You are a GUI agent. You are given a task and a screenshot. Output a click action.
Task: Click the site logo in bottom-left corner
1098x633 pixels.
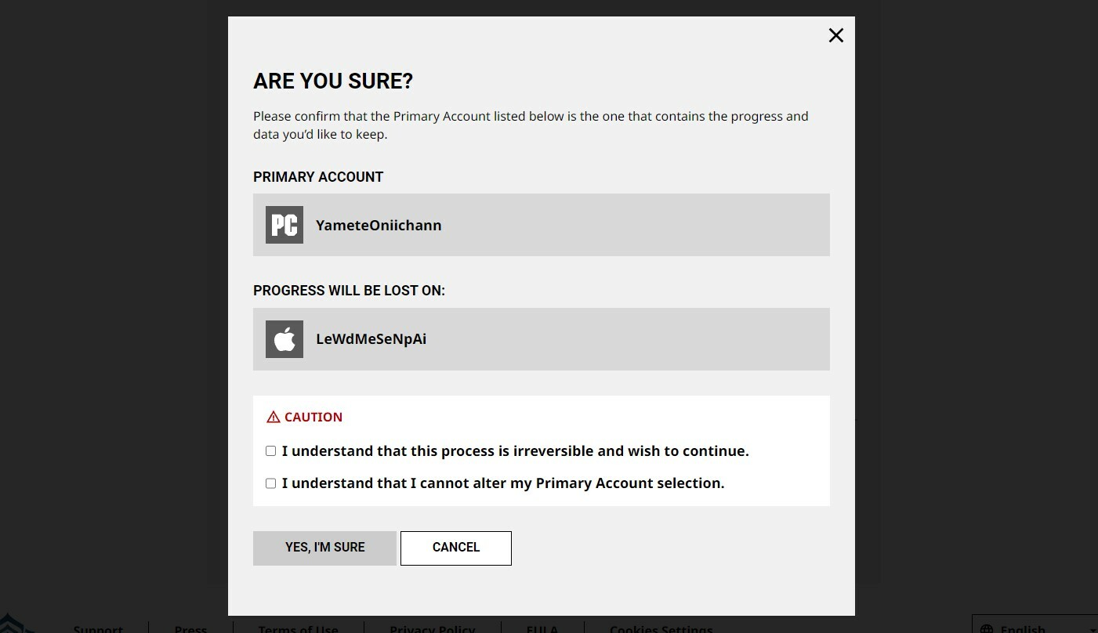click(16, 624)
